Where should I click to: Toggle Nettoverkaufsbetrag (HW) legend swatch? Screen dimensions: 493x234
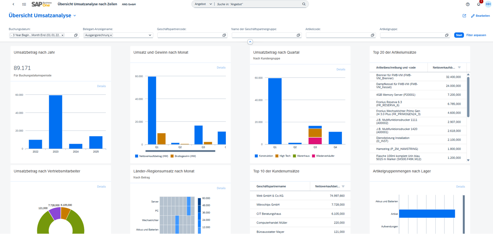[137, 156]
